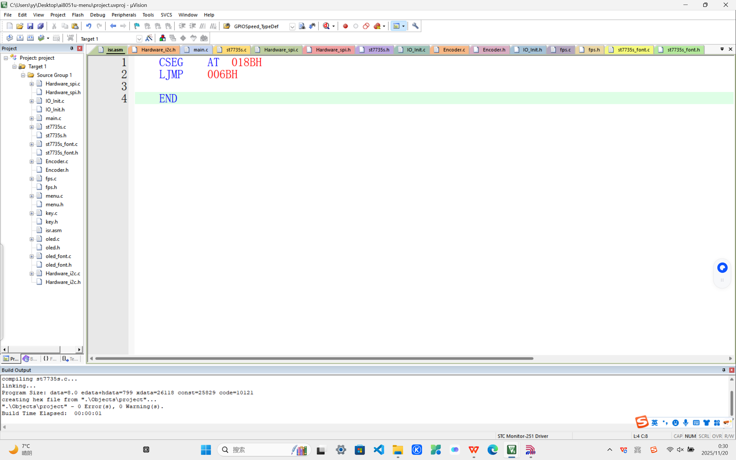This screenshot has width=736, height=460.
Task: Start debug session with magnifier icon
Action: pyautogui.click(x=326, y=26)
